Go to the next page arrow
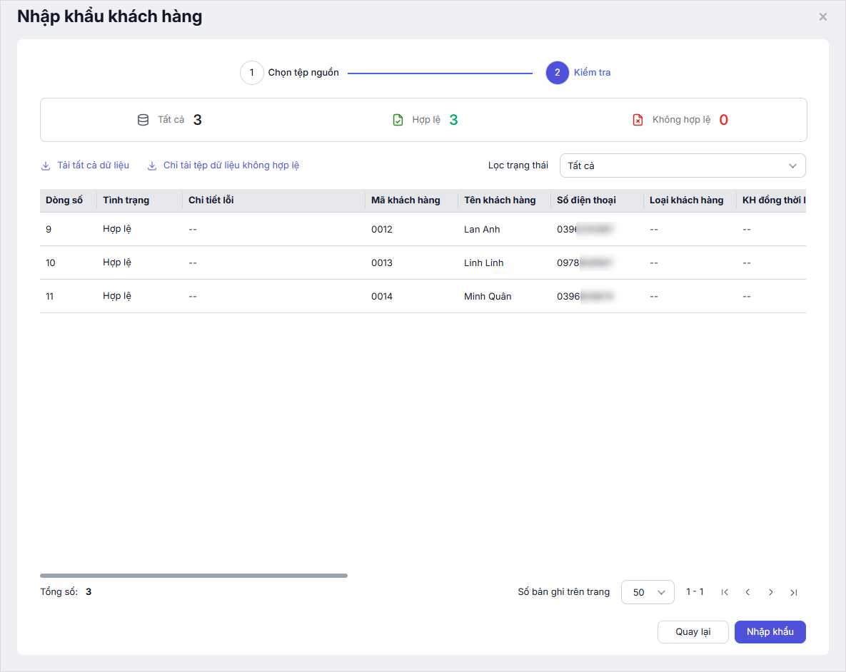846x672 pixels. click(770, 592)
